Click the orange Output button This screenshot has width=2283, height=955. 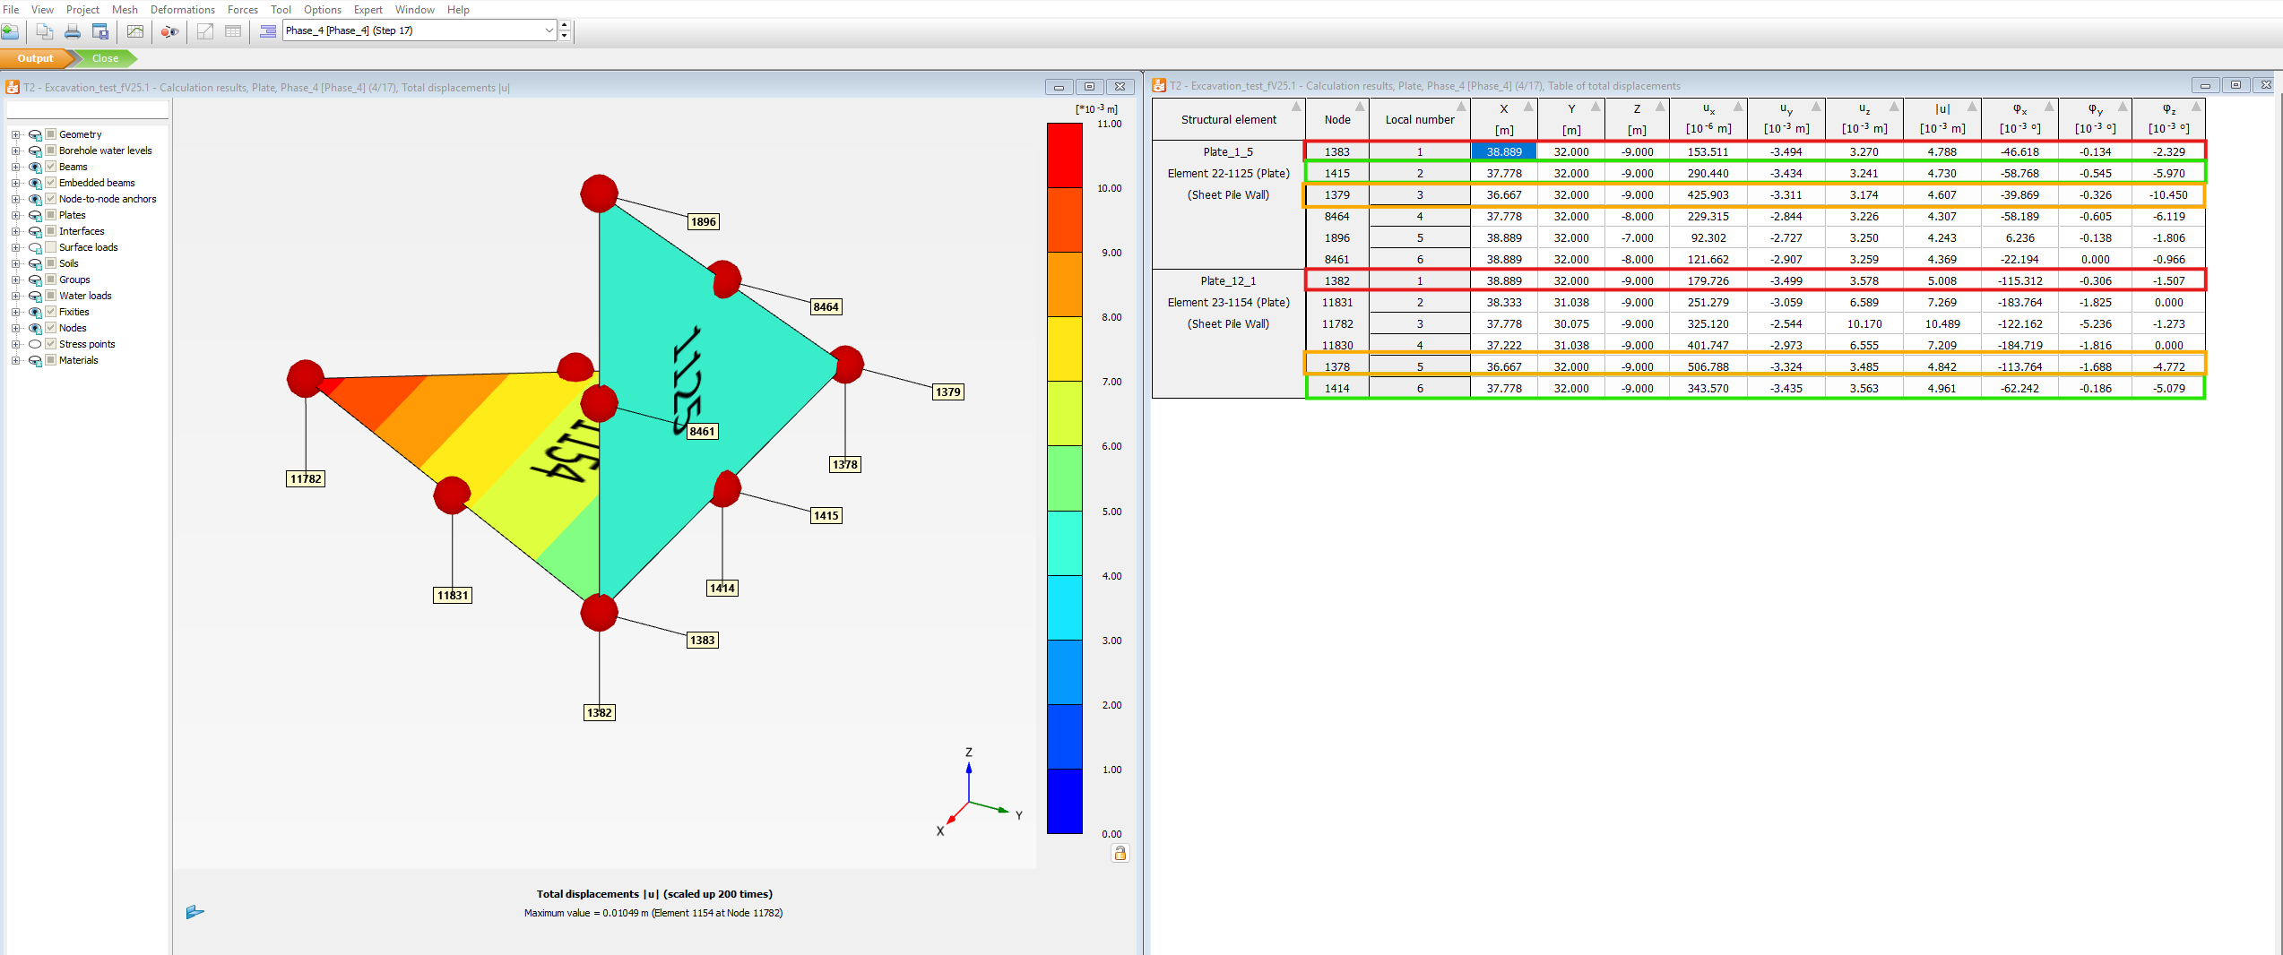[x=35, y=58]
